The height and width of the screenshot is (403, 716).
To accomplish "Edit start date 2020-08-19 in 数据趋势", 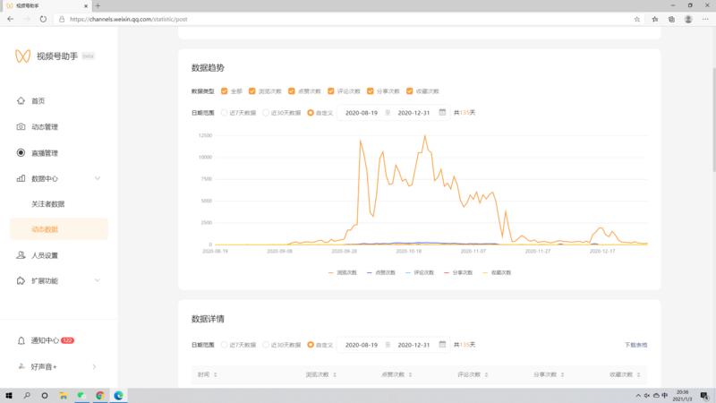I will tap(362, 113).
